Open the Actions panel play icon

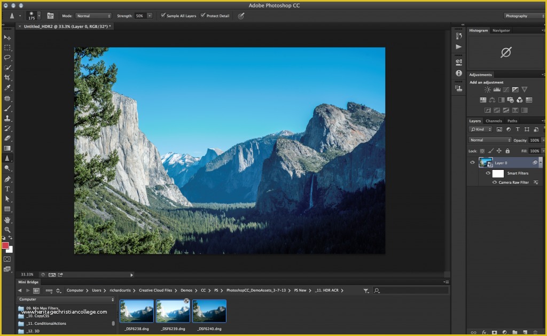pyautogui.click(x=459, y=47)
